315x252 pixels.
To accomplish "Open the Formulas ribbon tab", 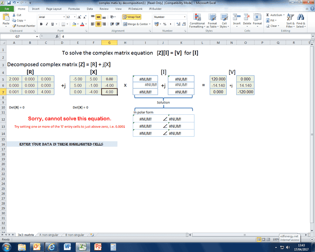I will click(74, 9).
